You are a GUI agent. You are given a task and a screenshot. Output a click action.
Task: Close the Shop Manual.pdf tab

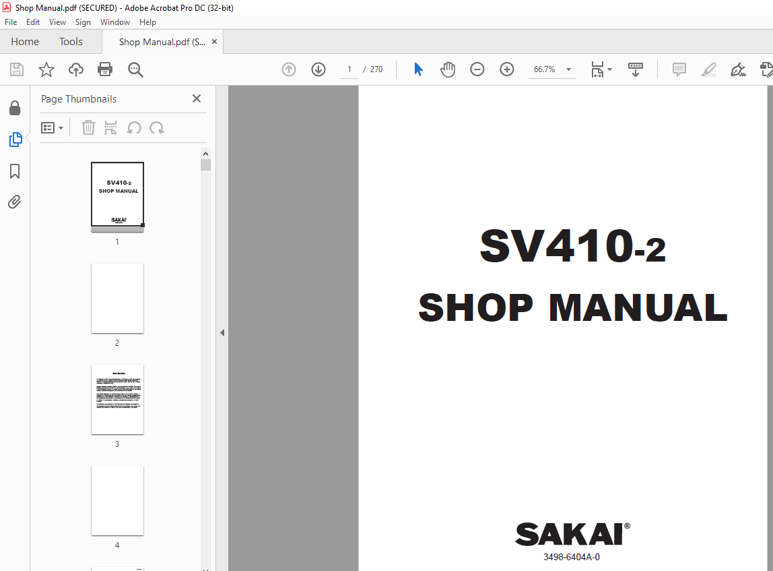tap(214, 41)
